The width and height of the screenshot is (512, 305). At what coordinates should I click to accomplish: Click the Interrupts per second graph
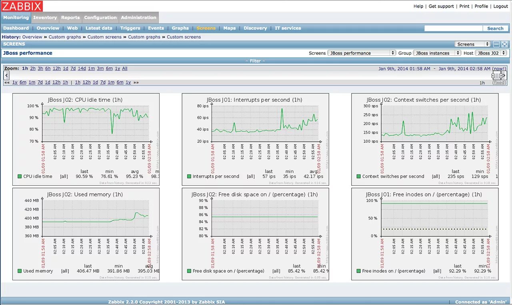click(x=256, y=139)
